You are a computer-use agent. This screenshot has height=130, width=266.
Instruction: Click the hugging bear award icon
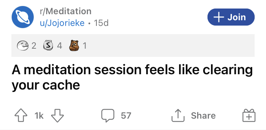click(74, 45)
